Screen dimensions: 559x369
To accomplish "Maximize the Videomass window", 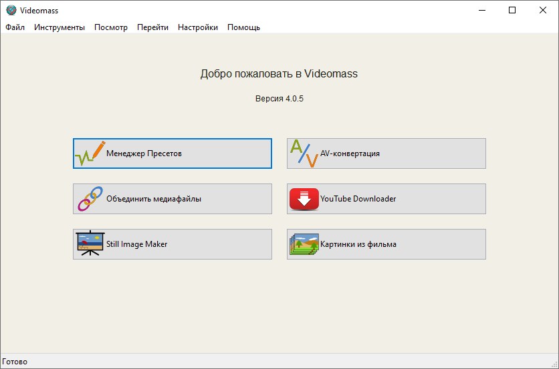I will 512,10.
